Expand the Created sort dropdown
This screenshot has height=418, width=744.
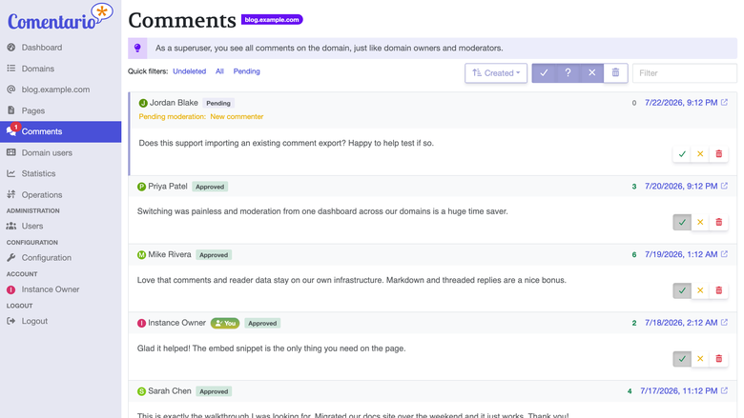click(x=496, y=73)
